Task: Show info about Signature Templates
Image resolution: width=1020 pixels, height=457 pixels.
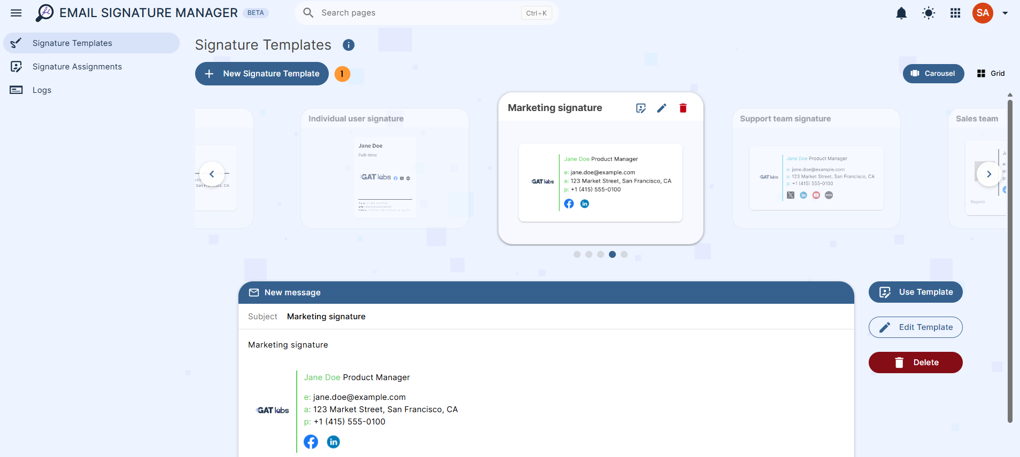Action: [349, 45]
